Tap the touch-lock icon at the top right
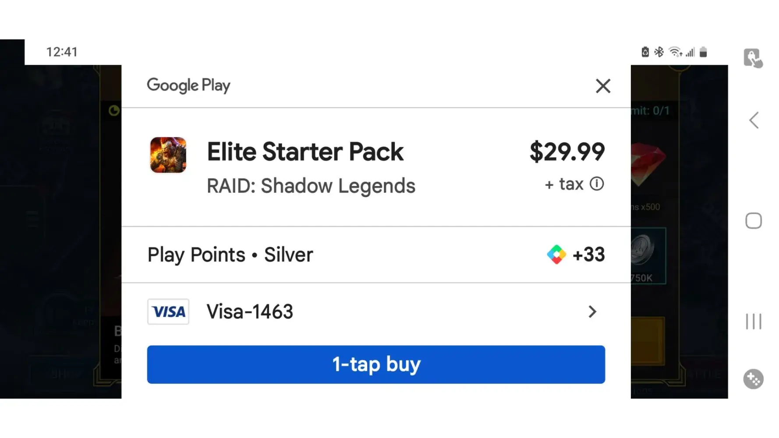 click(x=753, y=58)
